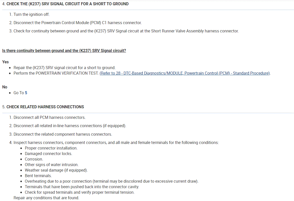Click the step 5 link after Go To
The width and height of the screenshot is (294, 201).
point(26,93)
